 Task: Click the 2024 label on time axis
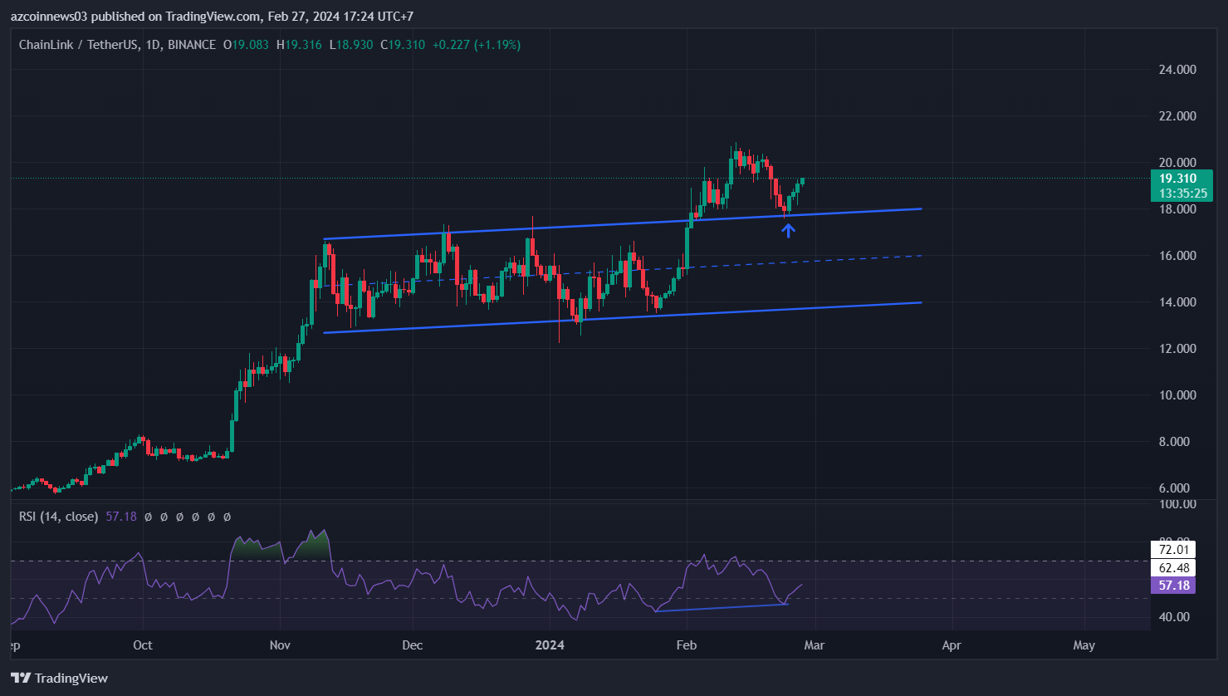click(550, 645)
